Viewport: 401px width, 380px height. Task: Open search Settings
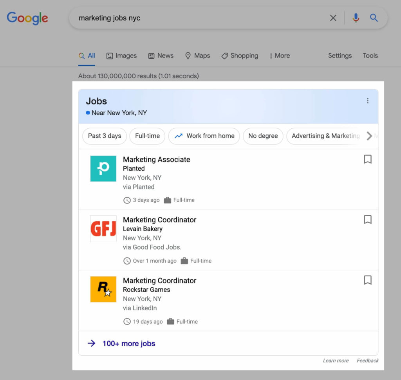pos(340,56)
